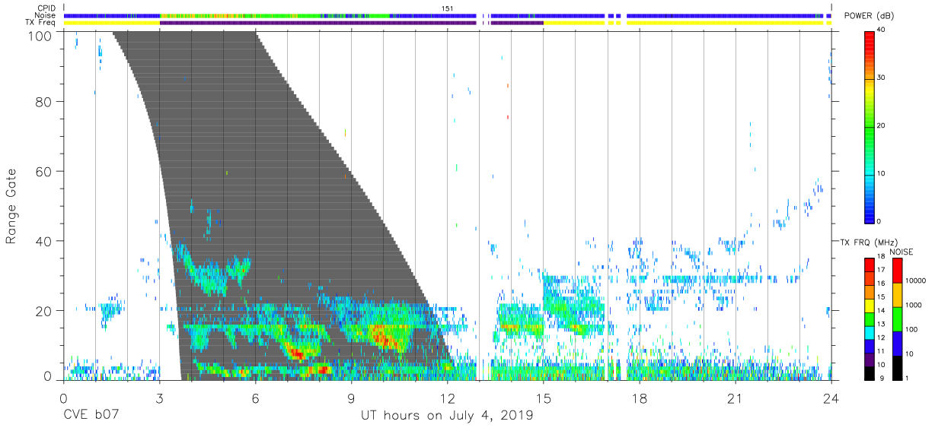The image size is (935, 431).
Task: Click range gate tick label '20'
Action: pos(44,311)
